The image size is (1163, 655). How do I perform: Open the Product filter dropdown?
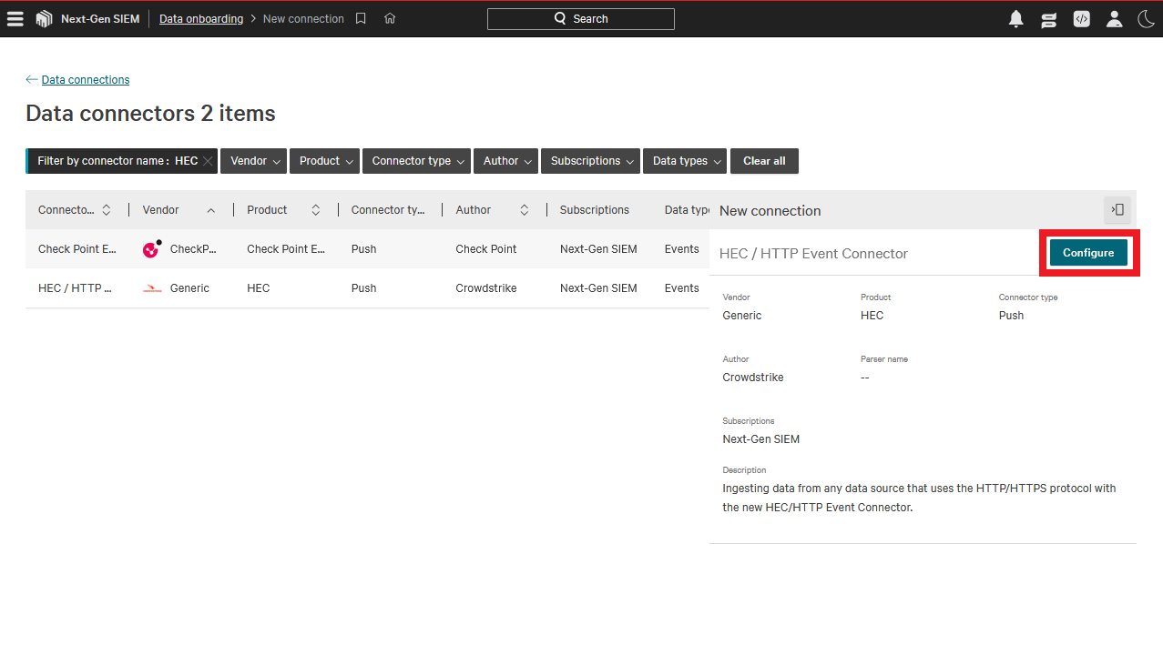(324, 161)
